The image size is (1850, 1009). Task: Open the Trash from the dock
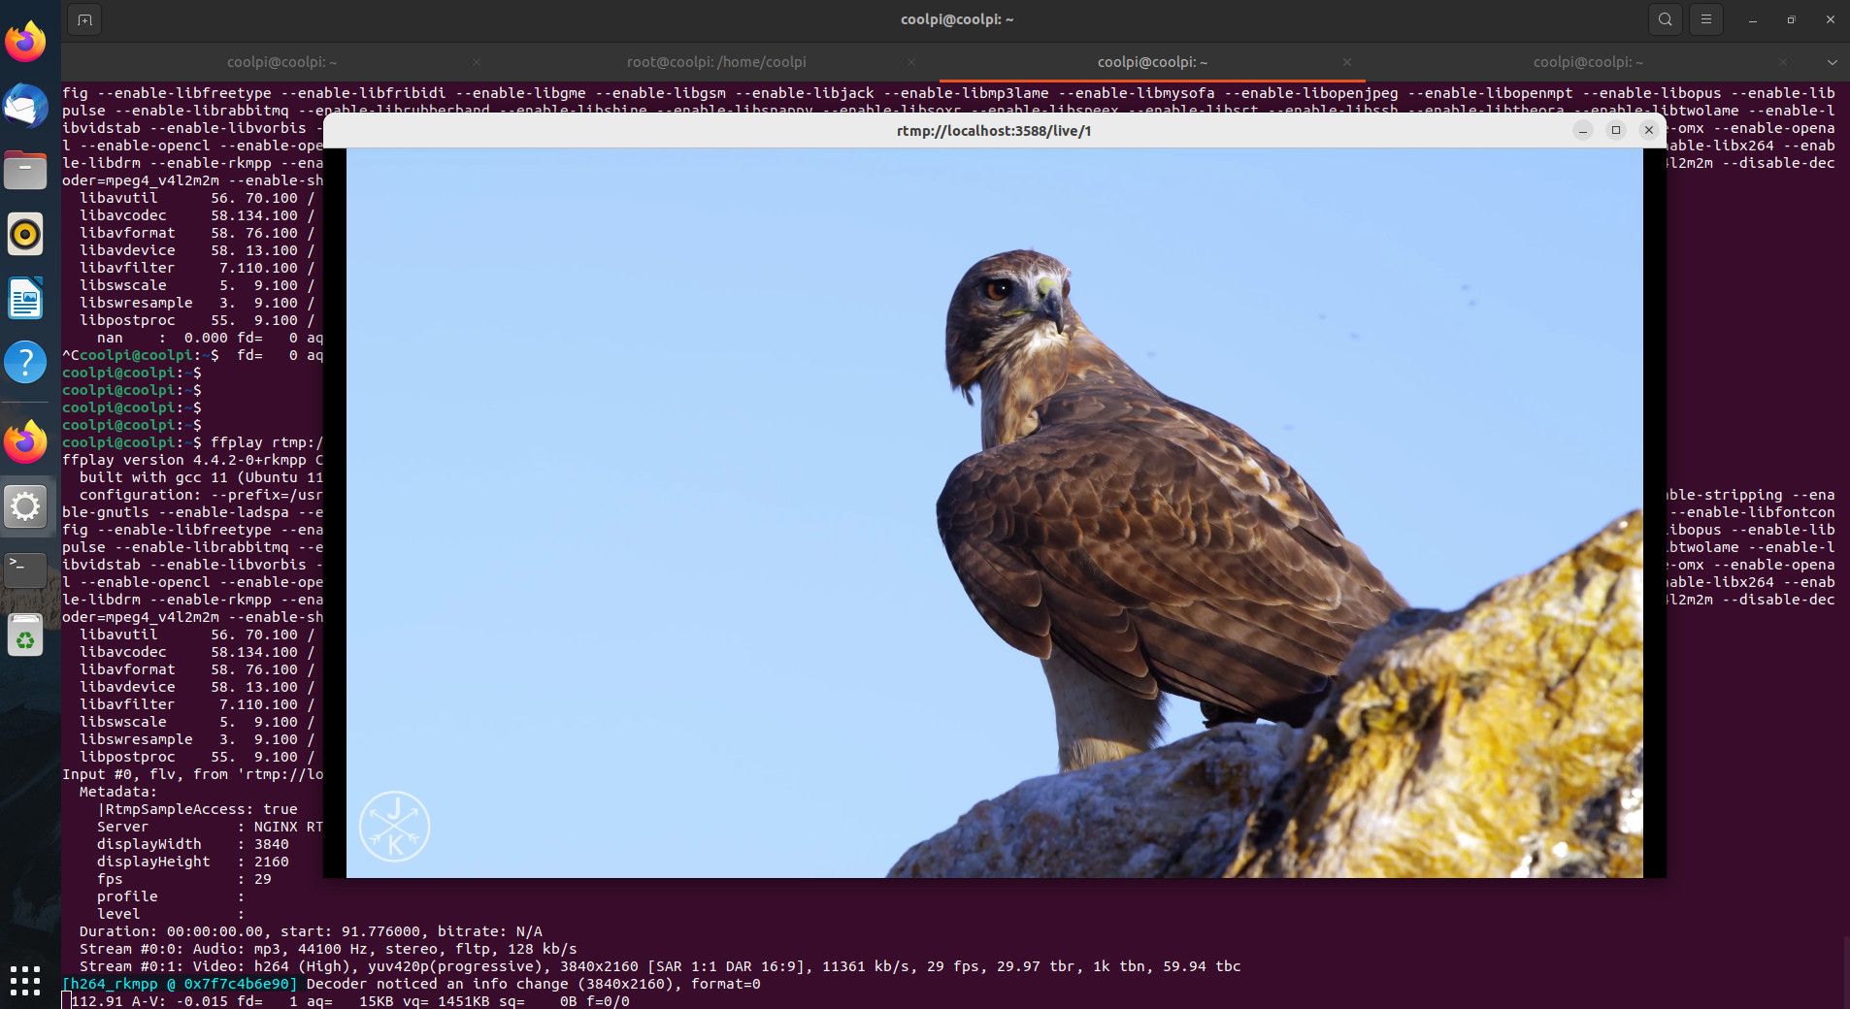pos(25,635)
